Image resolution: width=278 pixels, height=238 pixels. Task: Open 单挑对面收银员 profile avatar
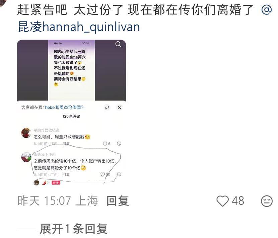click(26, 133)
